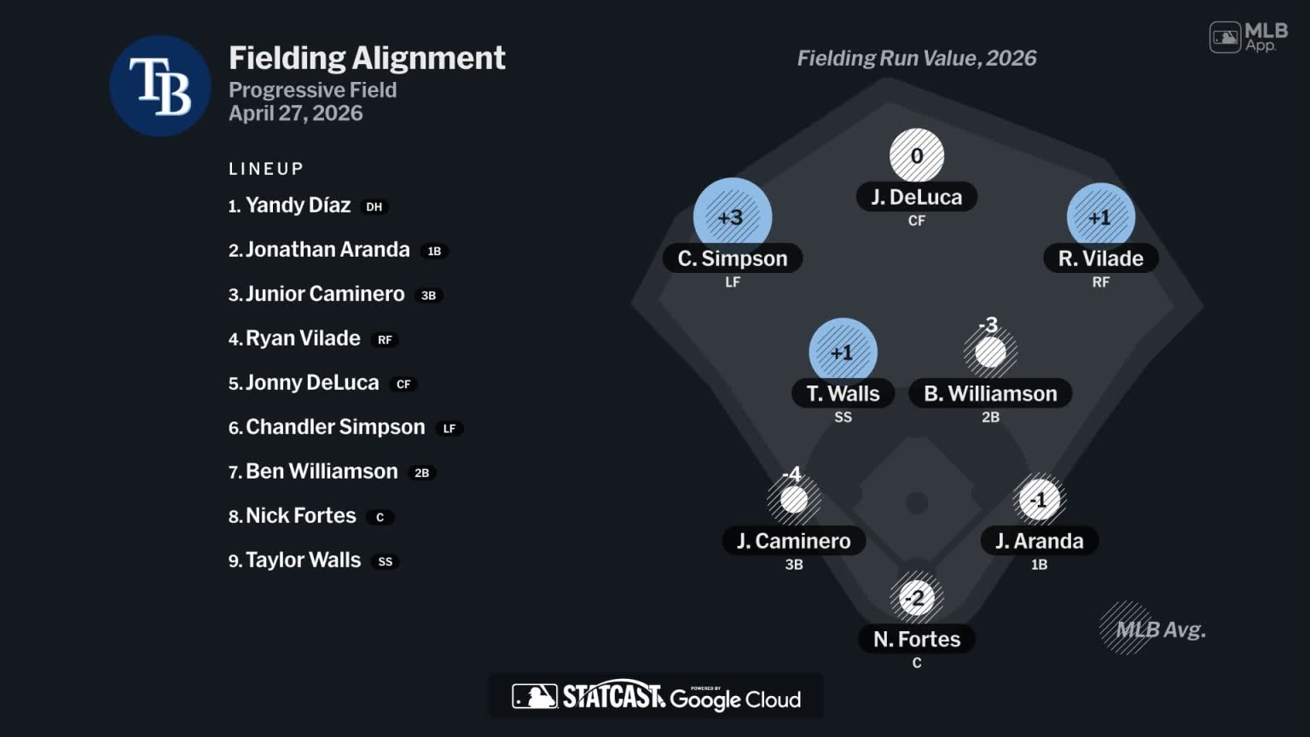Select Chandler Simpson in the lineup

pyautogui.click(x=335, y=427)
